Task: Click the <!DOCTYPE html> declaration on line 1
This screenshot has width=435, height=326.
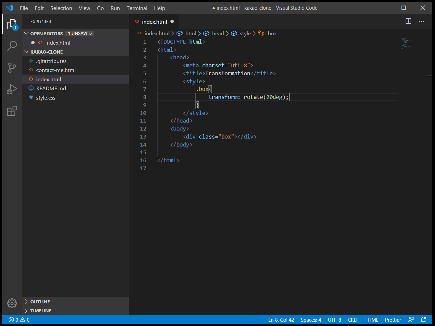Action: [x=181, y=42]
